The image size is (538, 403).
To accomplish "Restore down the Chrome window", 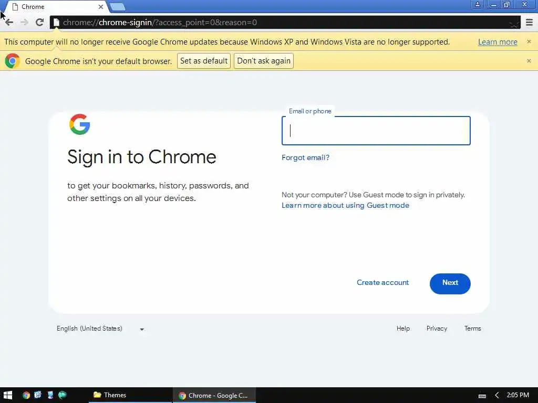I will coord(506,4).
